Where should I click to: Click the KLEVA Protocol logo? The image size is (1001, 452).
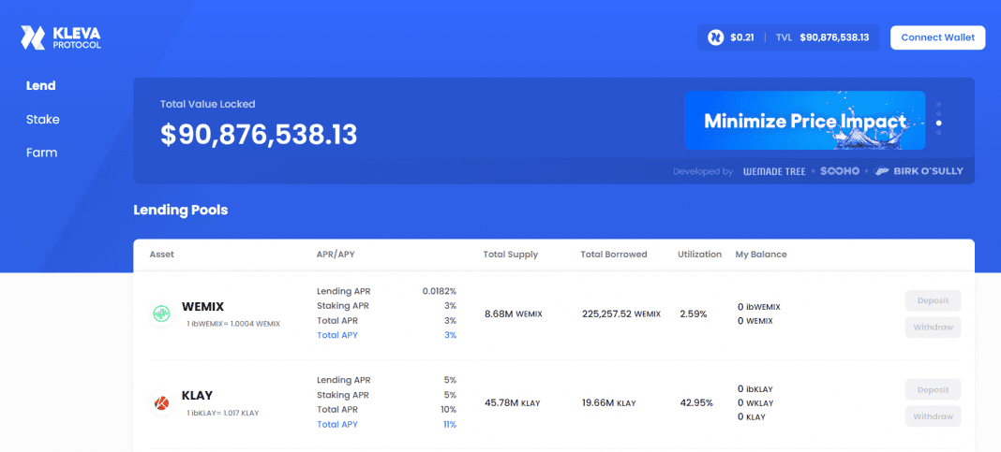tap(61, 37)
